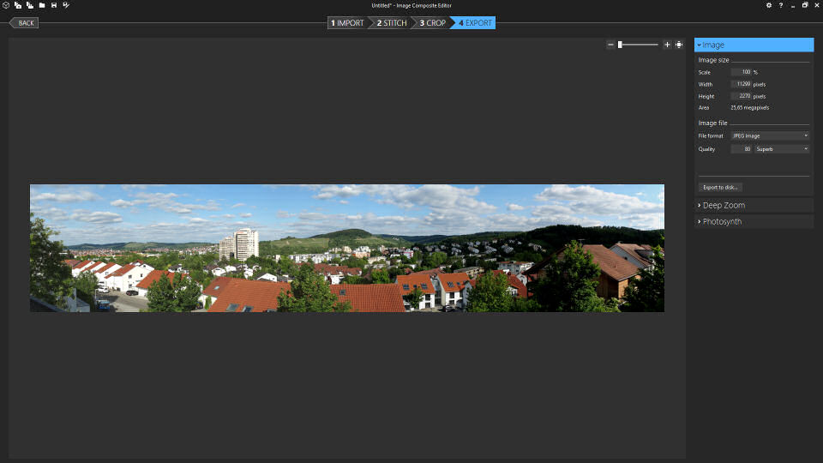Click Export to disk button
This screenshot has height=463, width=823.
(x=720, y=187)
